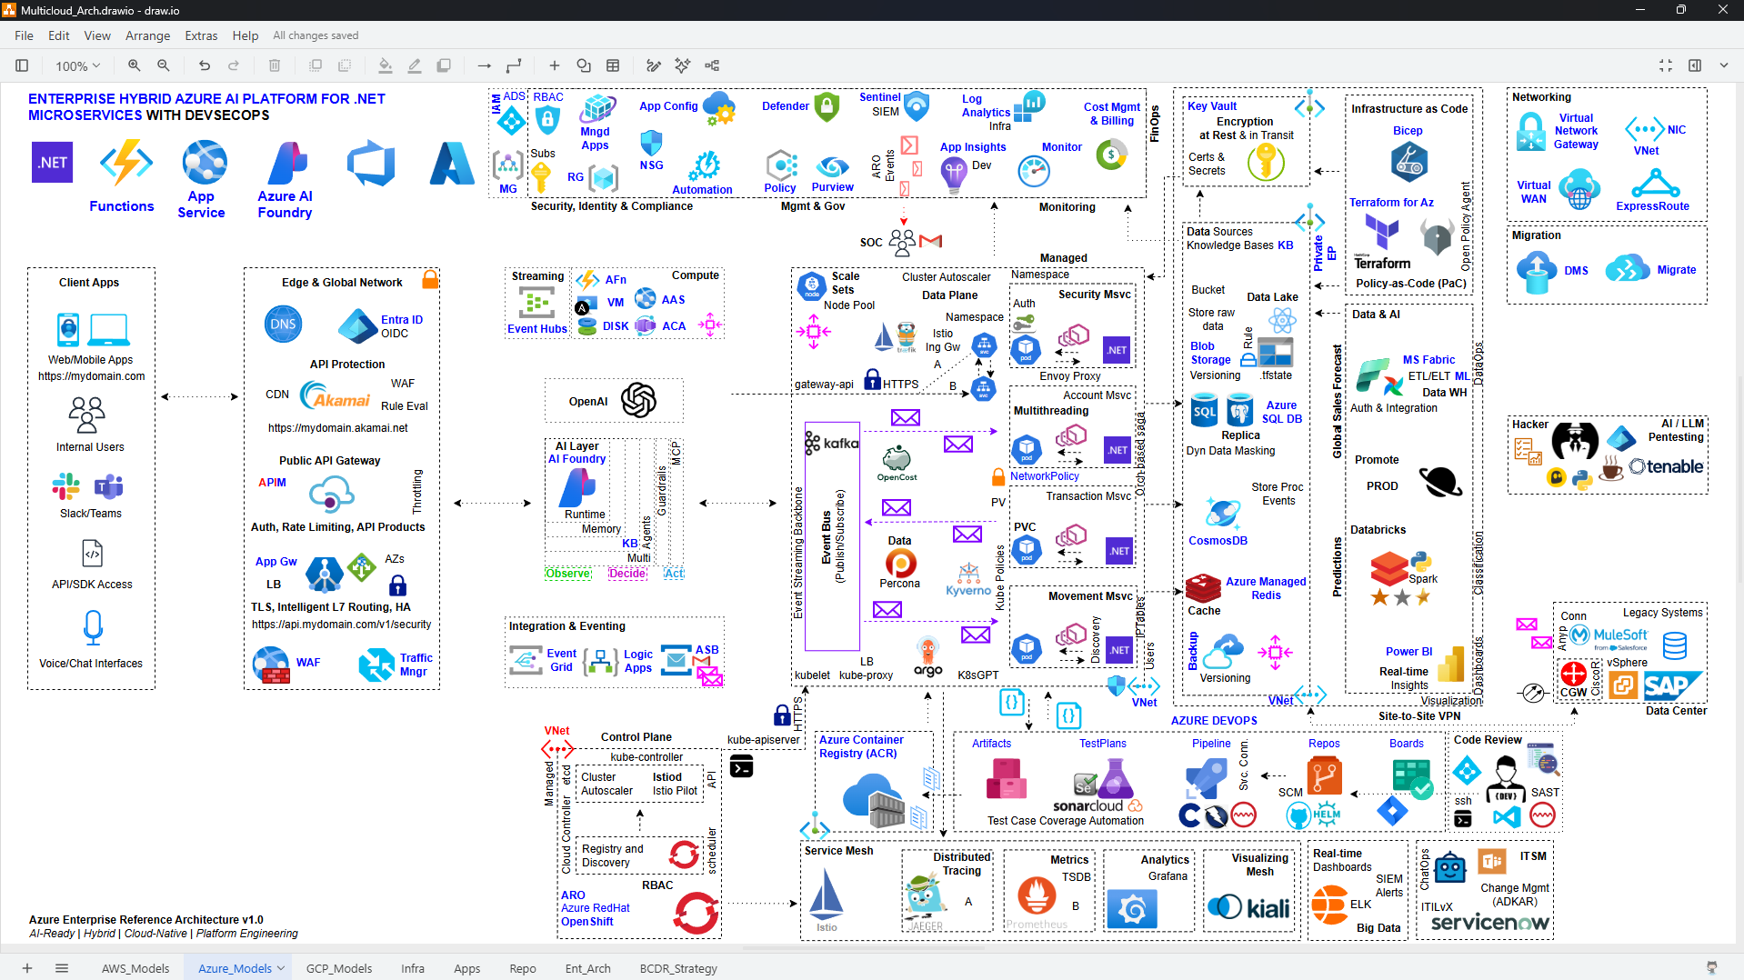Select the Key Vault key icon
1744x980 pixels.
(x=1266, y=163)
